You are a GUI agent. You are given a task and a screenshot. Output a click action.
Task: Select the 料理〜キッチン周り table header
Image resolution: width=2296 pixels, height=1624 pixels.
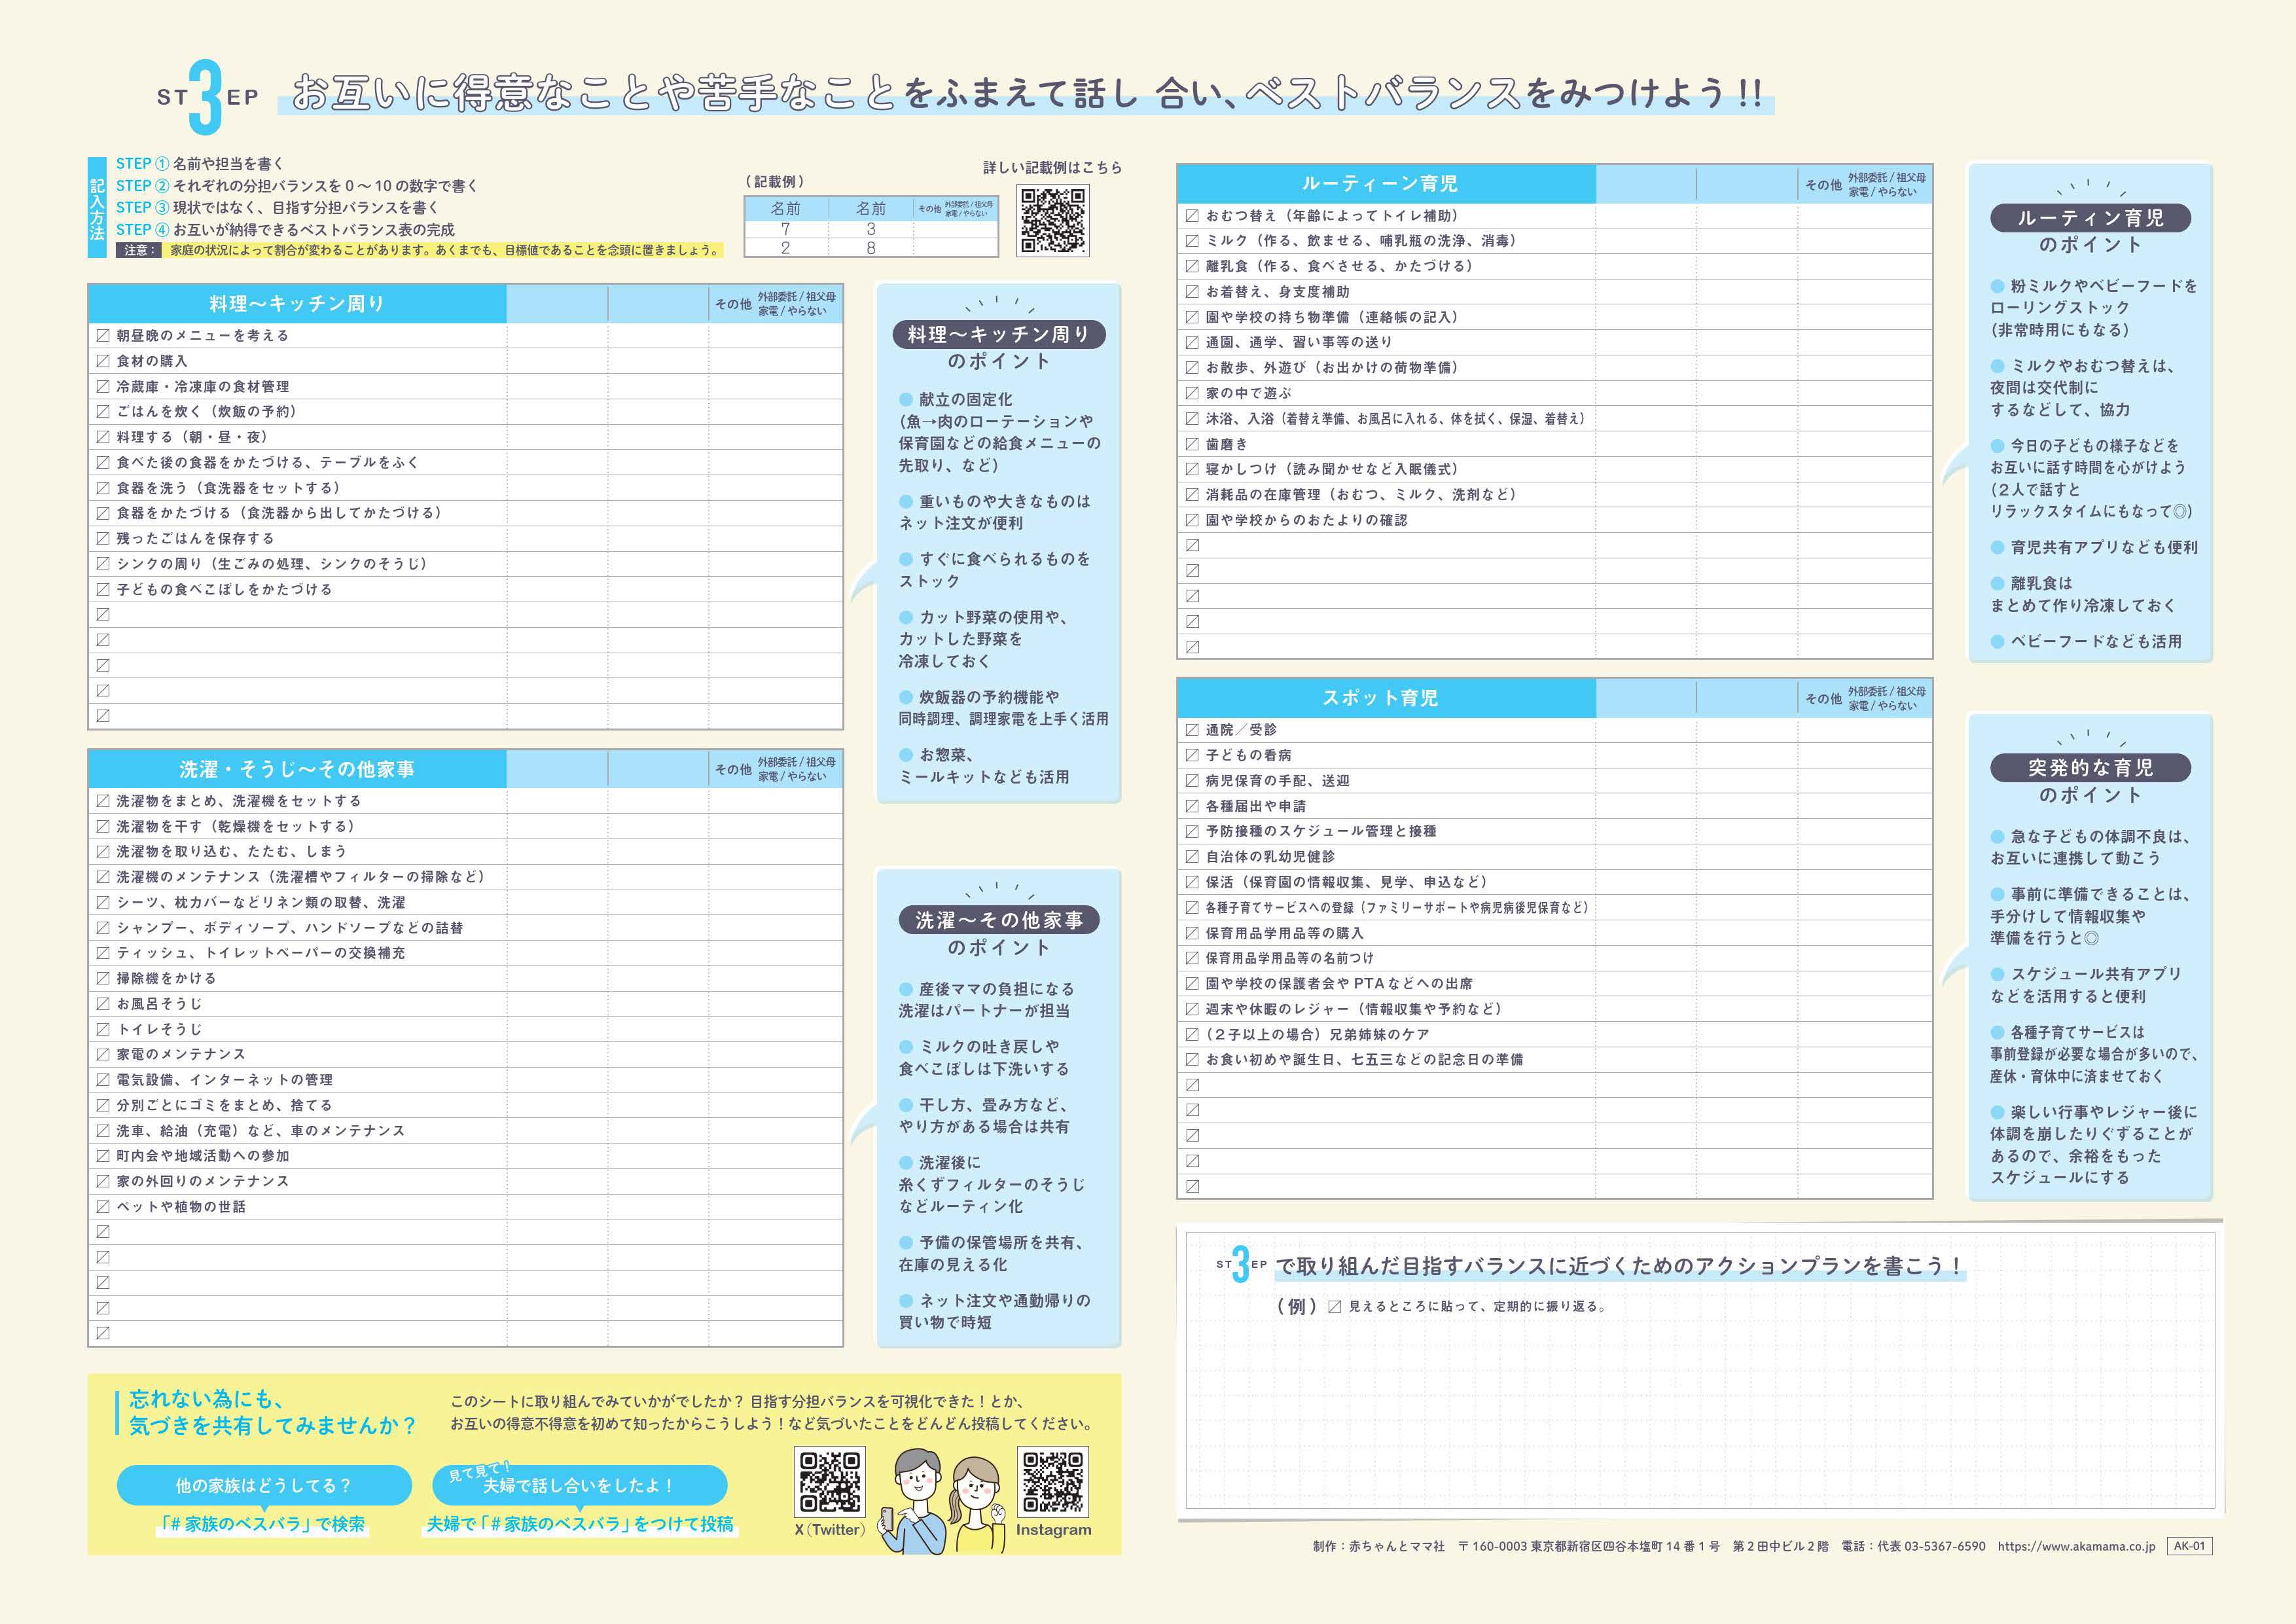tap(297, 304)
